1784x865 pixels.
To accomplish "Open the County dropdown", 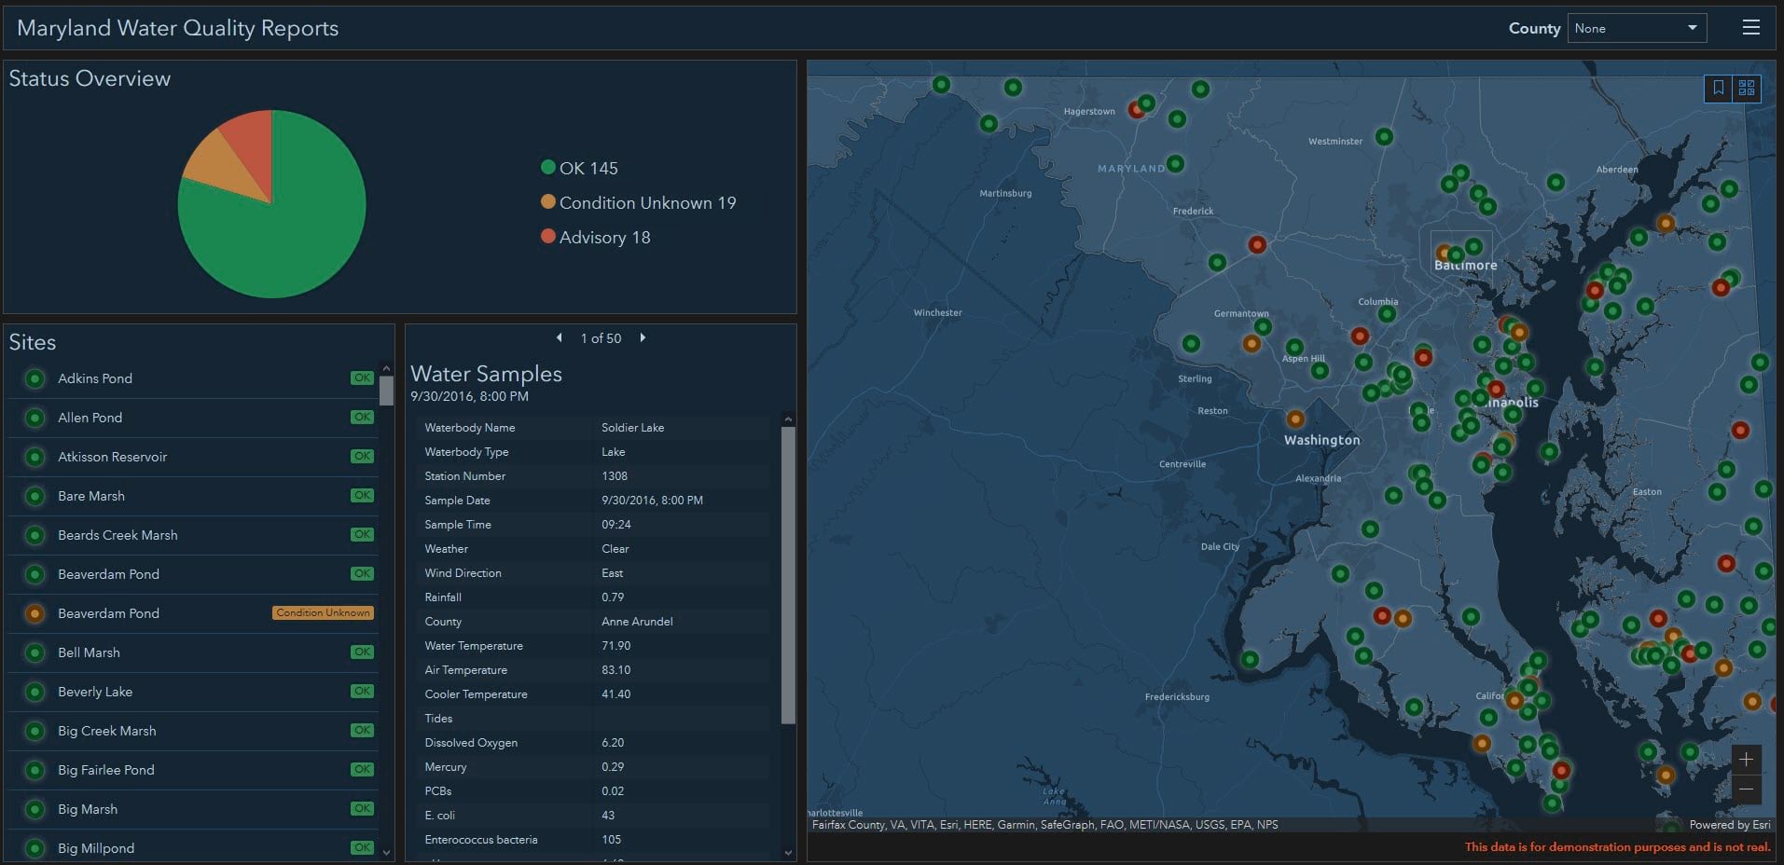I will [x=1637, y=27].
